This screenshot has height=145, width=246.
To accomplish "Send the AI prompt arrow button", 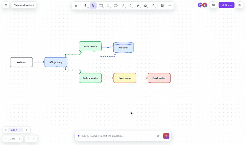I will 166,136.
